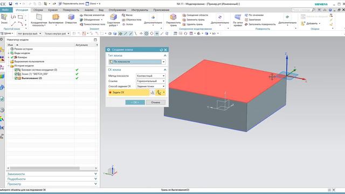Viewport: 345px width, 194px height.
Task: Collapse the Тип эскиза section
Action: click(165, 56)
